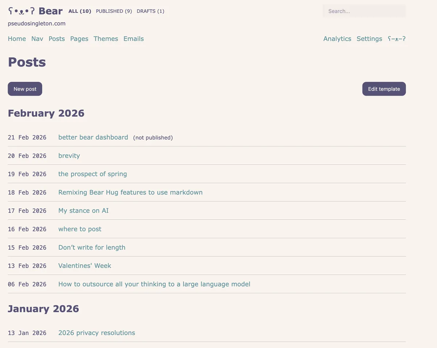Click the sleepy bear icon beside Settings
This screenshot has width=437, height=348.
click(397, 39)
